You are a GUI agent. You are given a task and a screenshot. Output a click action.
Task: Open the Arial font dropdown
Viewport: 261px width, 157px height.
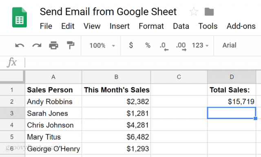coord(229,45)
